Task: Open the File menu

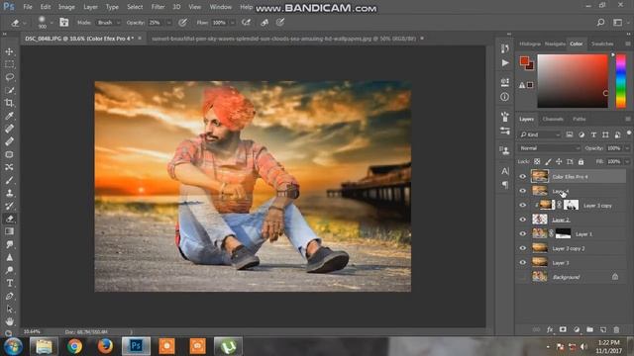Action: point(28,7)
